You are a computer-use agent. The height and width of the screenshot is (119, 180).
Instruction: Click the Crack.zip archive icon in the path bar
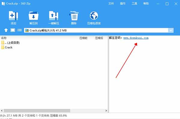(x=27, y=30)
